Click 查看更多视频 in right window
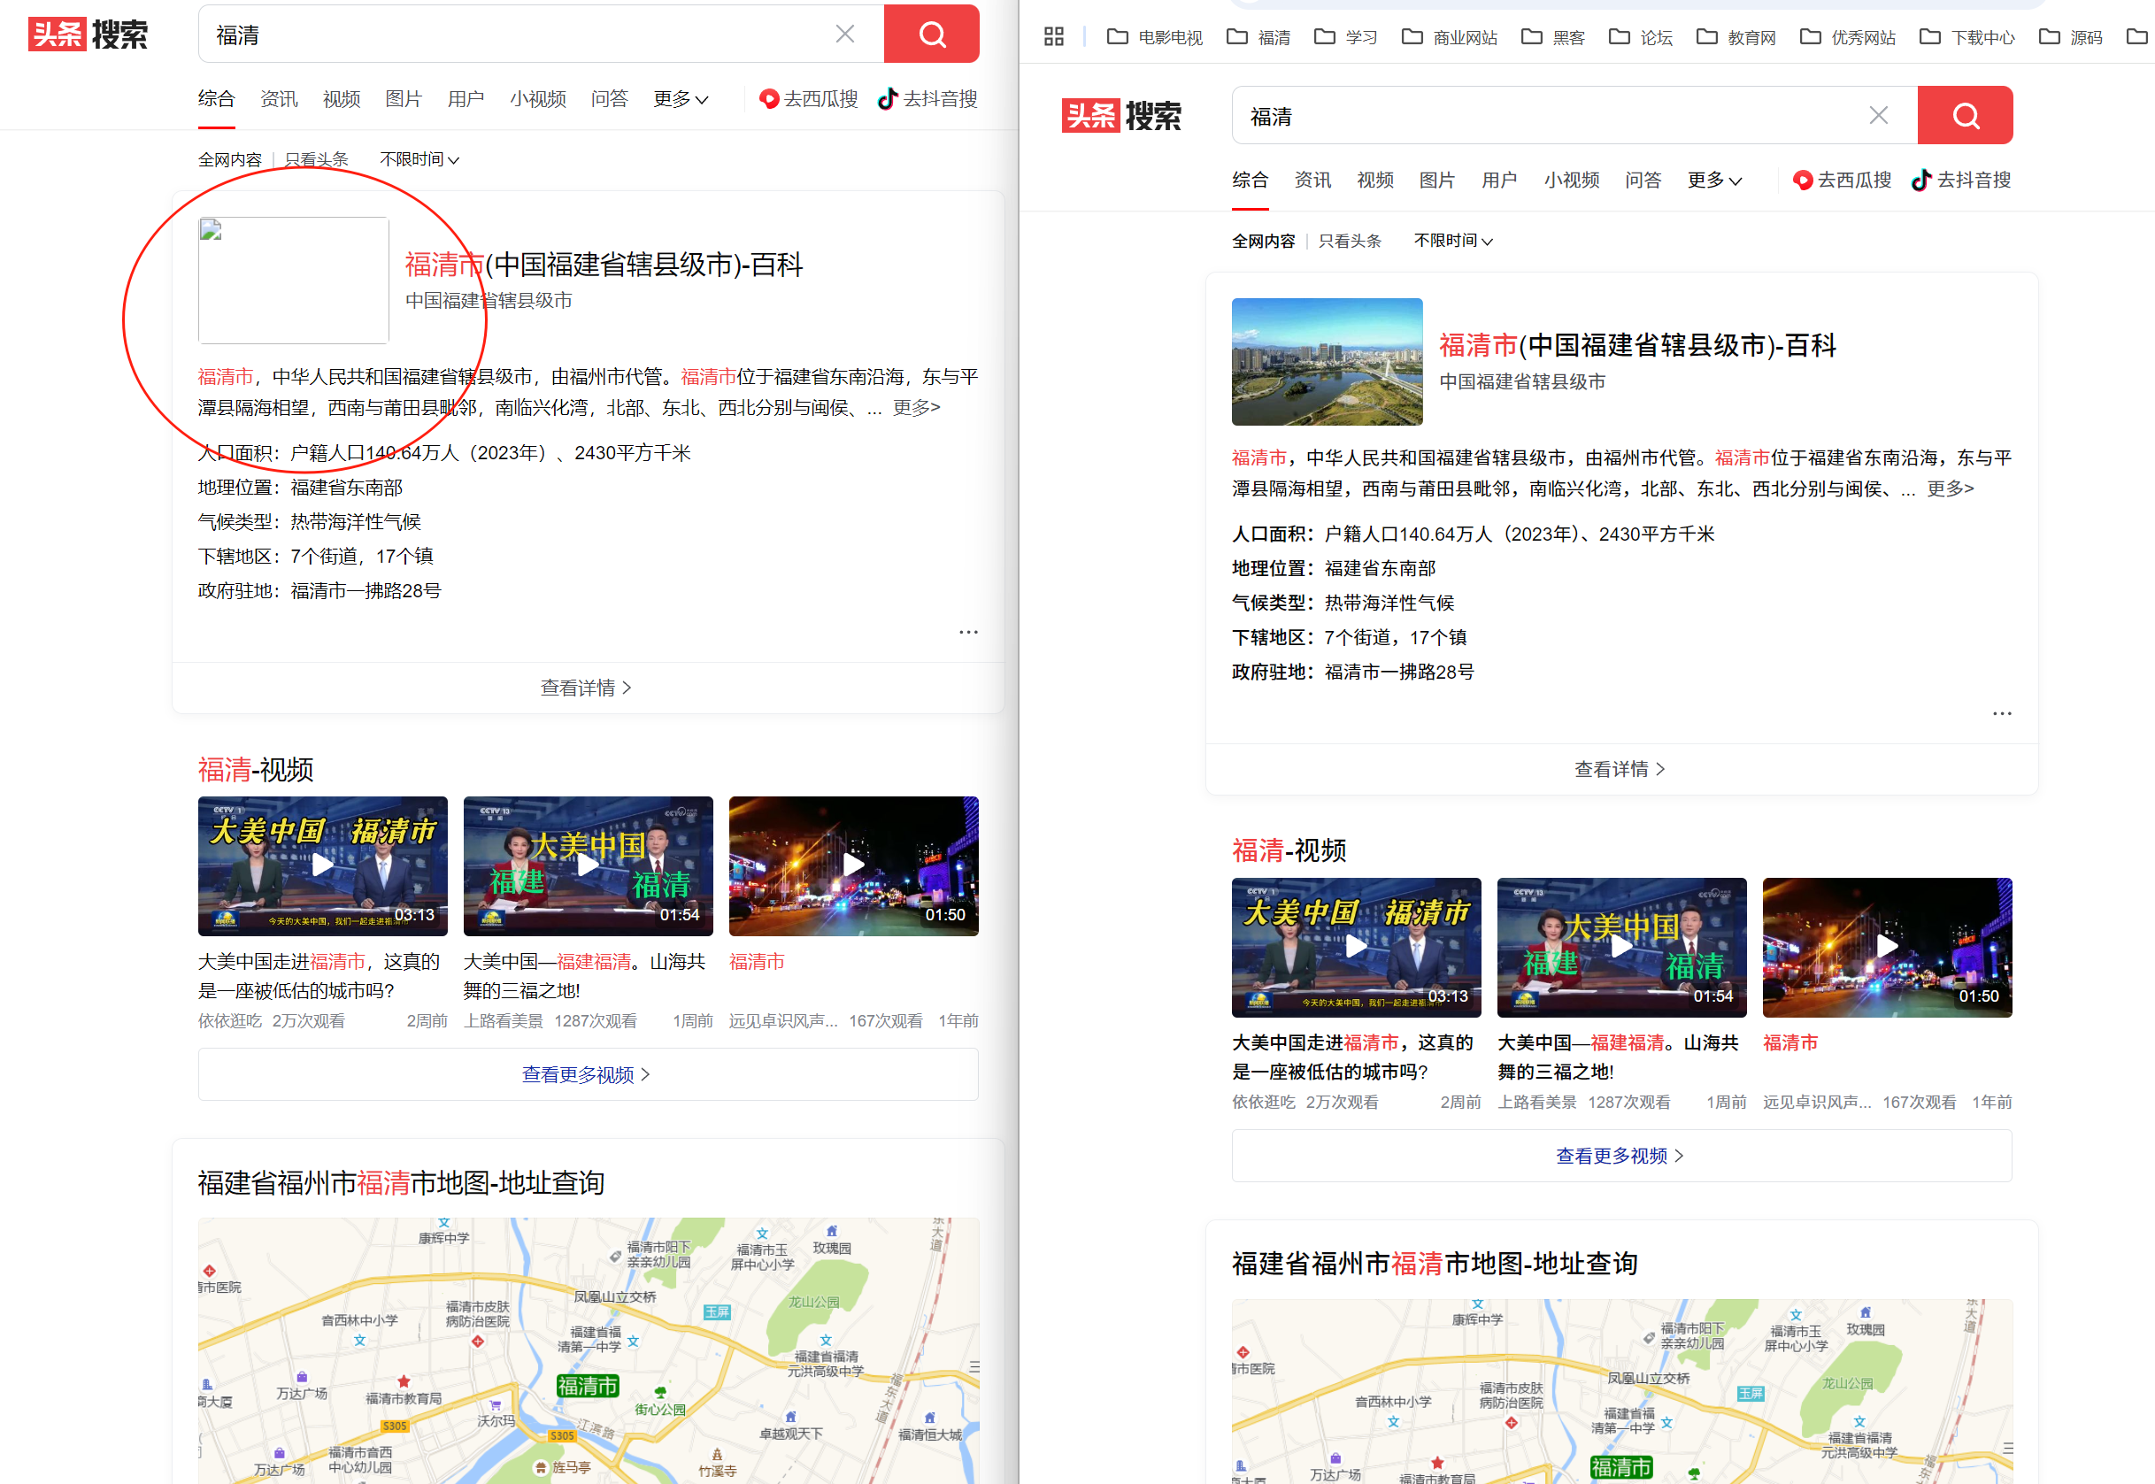The height and width of the screenshot is (1484, 2155). 1621,1155
